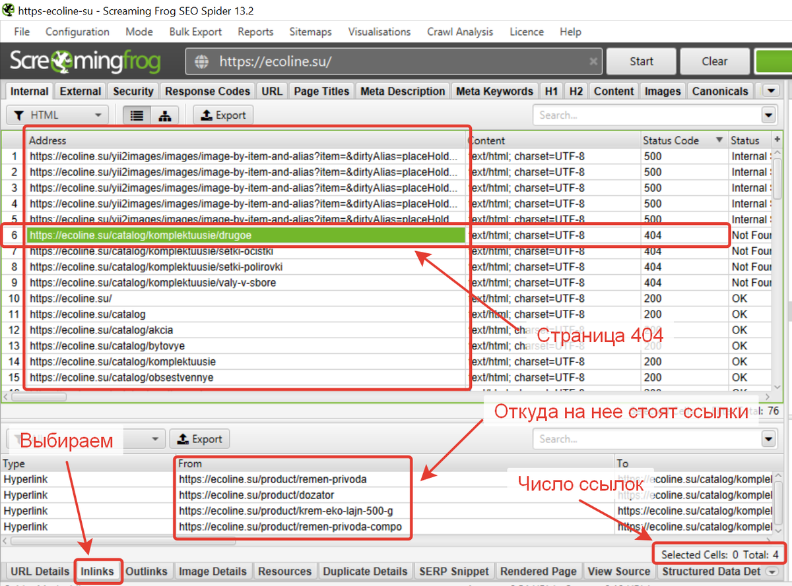
Task: Open the Licence menu
Action: click(x=526, y=32)
